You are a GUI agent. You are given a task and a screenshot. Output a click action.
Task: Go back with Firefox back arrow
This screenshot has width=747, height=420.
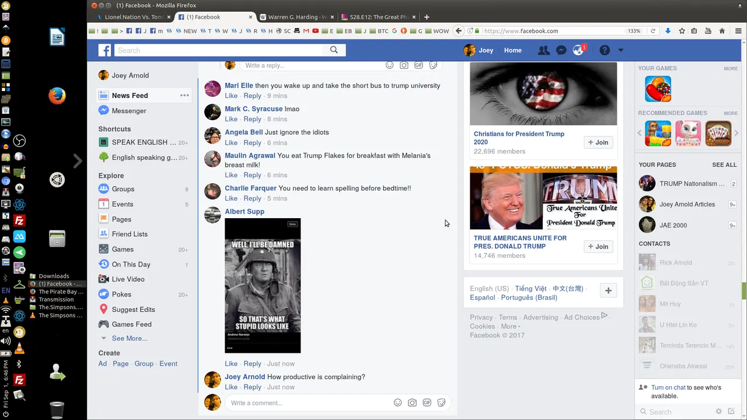459,31
